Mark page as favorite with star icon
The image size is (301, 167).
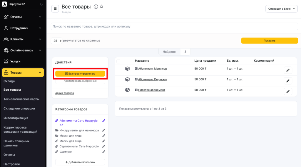(101, 7)
